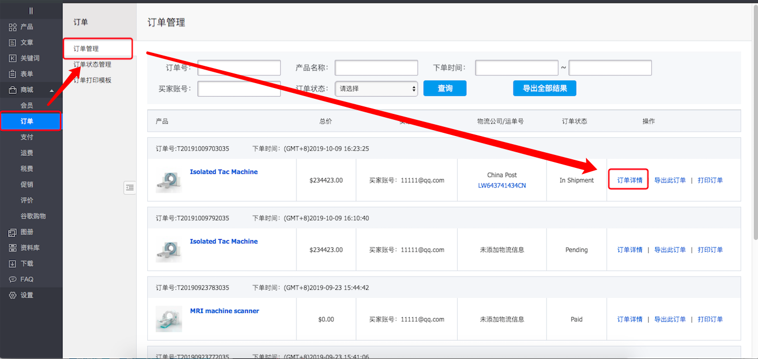Open the 订单状态 dropdown selector

[376, 89]
